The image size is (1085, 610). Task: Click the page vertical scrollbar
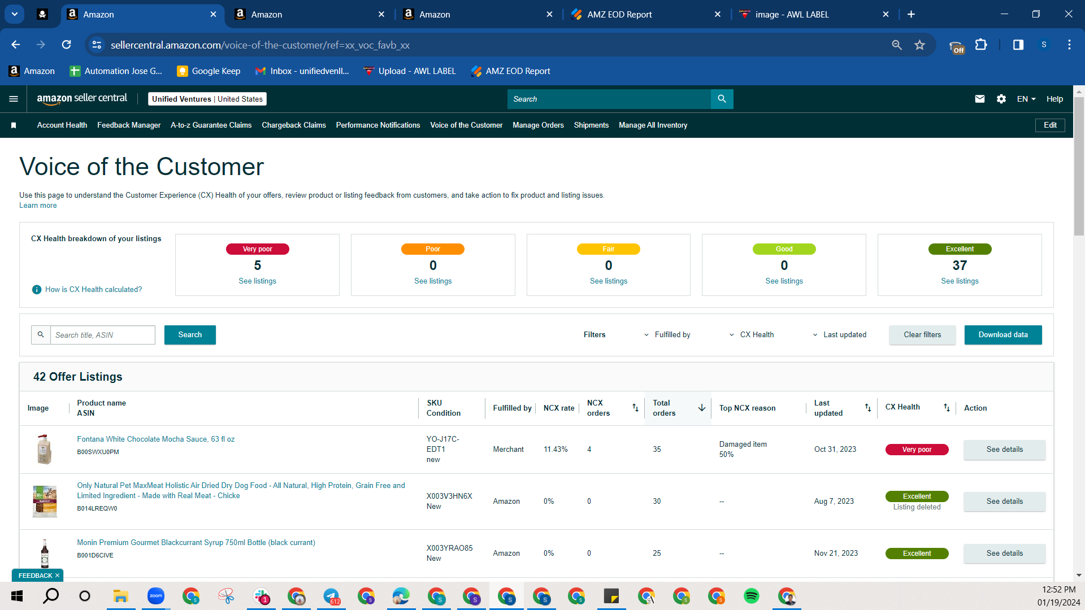tap(1079, 166)
